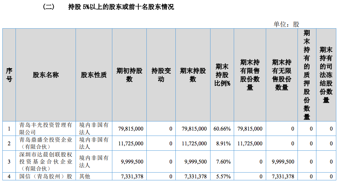Click the "单位：股" unit label

pos(286,24)
